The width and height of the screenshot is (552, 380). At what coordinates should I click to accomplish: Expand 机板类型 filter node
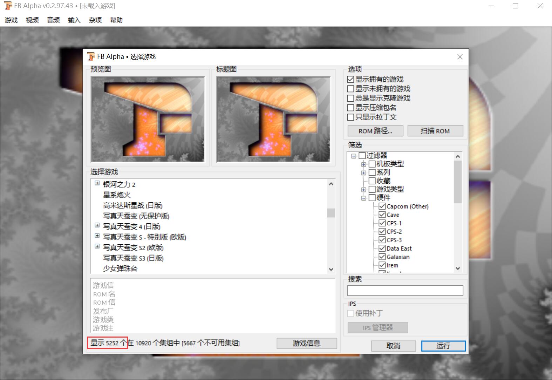(x=364, y=164)
